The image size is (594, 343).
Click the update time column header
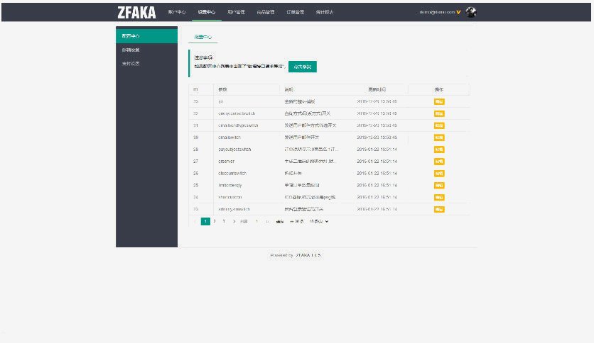pos(377,89)
